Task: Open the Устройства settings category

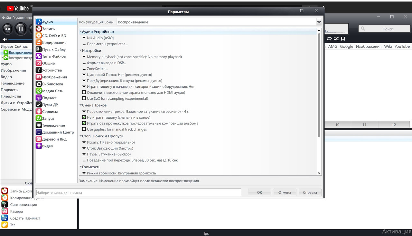Action: (x=52, y=70)
